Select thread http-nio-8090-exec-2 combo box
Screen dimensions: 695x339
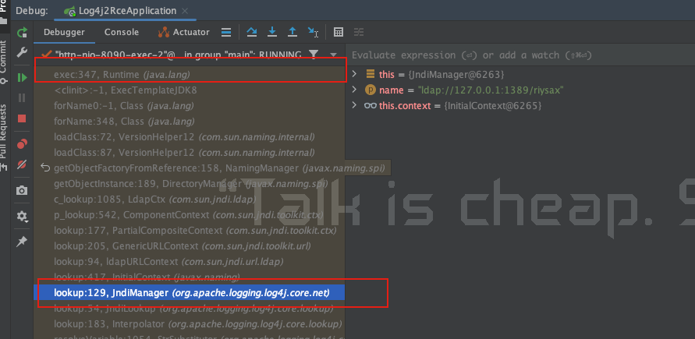click(190, 55)
